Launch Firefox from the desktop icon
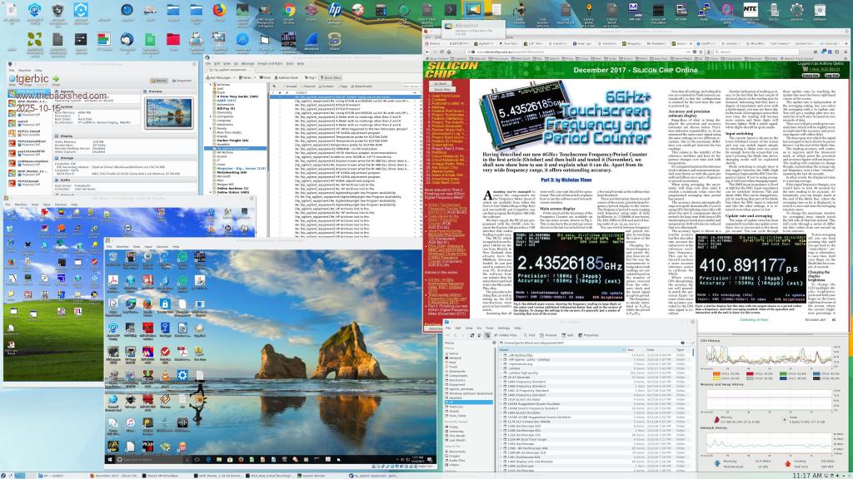 219,12
